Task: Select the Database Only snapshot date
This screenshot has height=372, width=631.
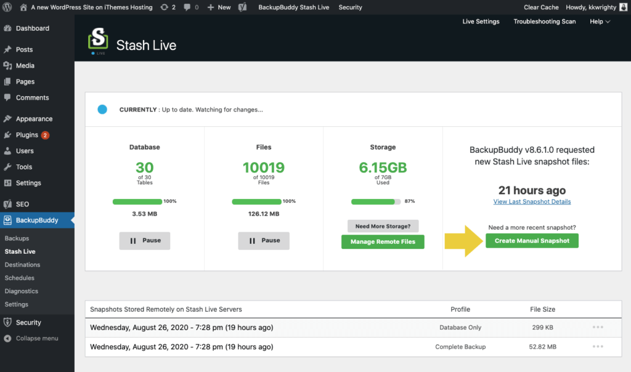Action: 182,328
